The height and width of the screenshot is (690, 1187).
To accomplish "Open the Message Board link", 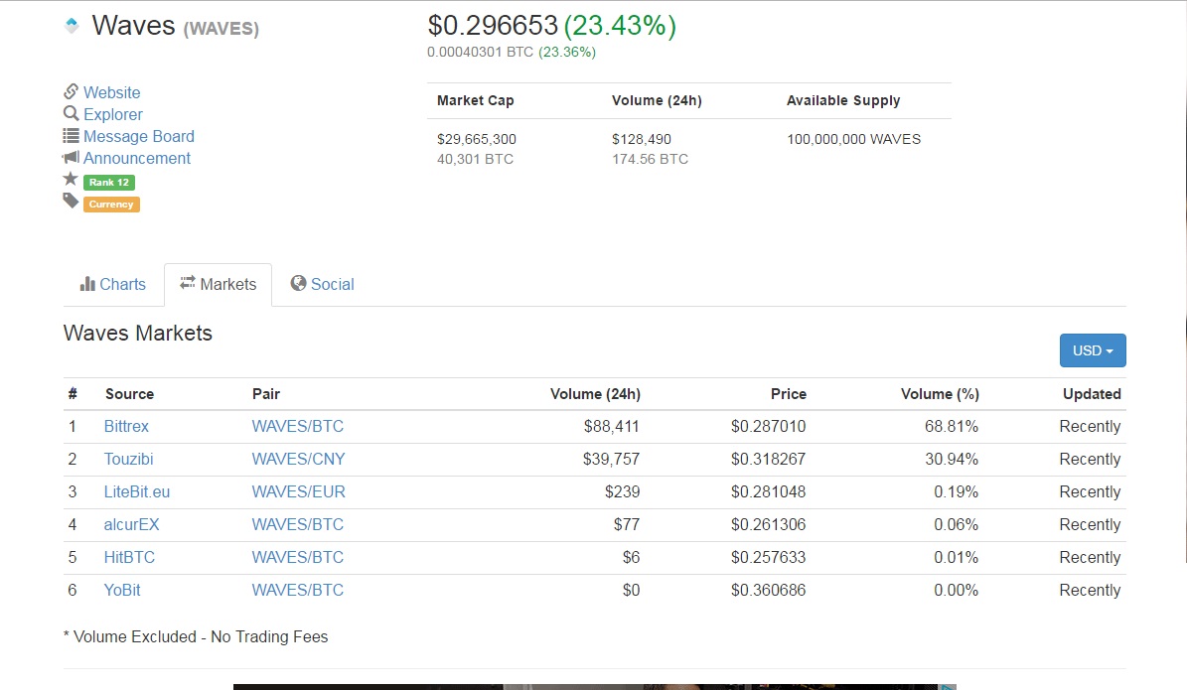I will pyautogui.click(x=138, y=136).
